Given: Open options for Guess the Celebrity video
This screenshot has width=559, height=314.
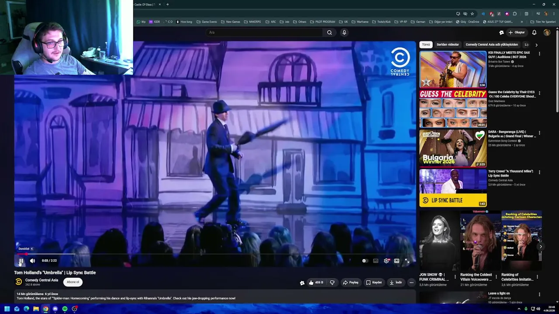Looking at the screenshot, I should (x=539, y=93).
